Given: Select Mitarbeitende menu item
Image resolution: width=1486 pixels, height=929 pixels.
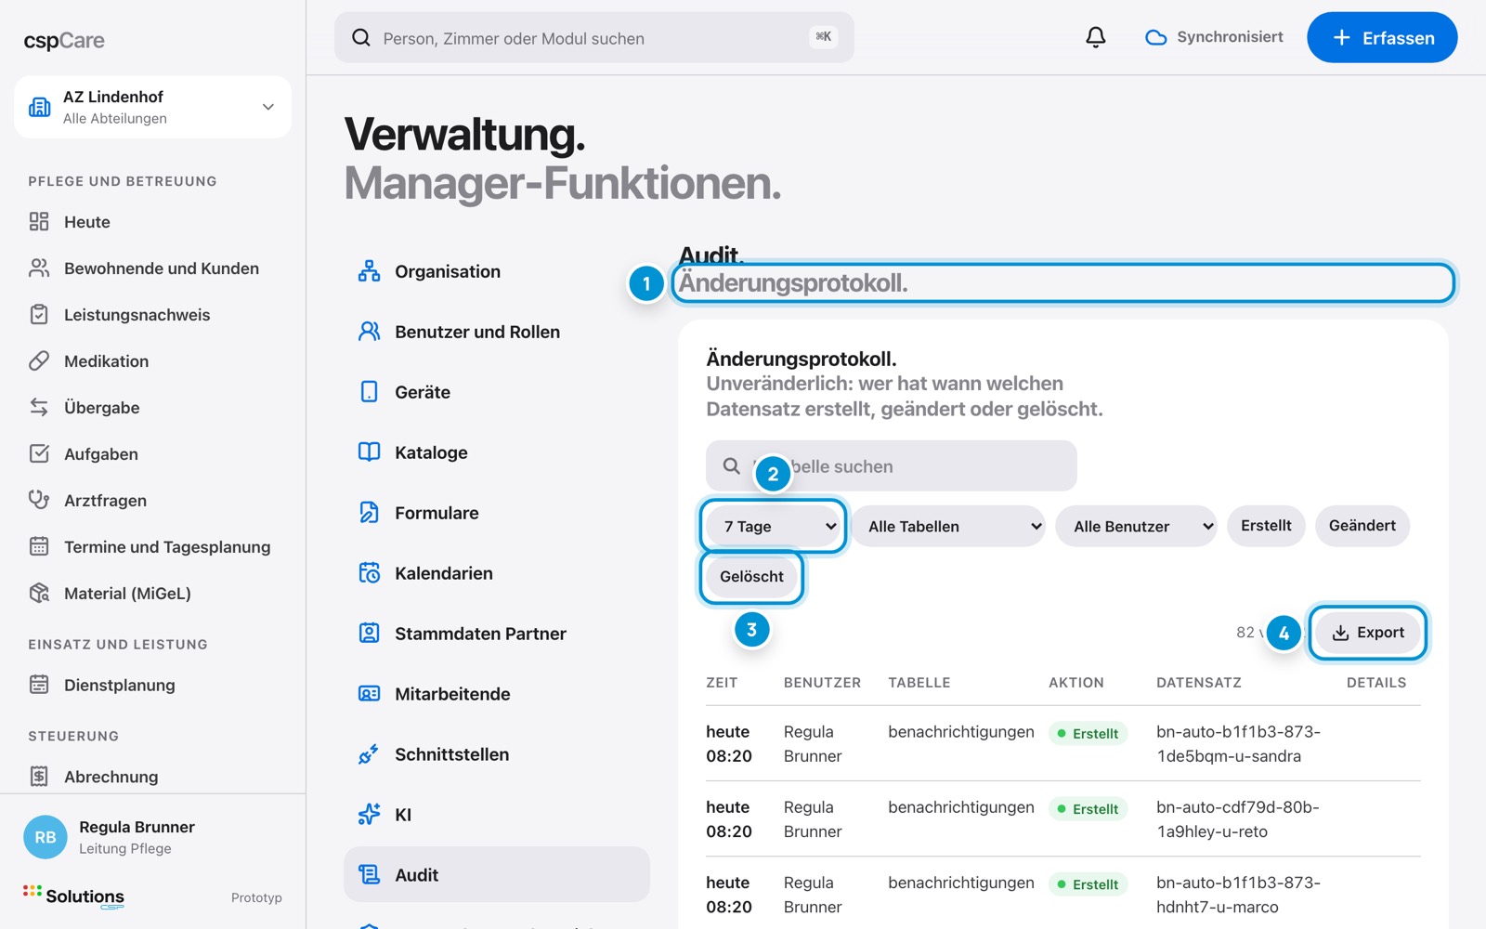Looking at the screenshot, I should 497,694.
